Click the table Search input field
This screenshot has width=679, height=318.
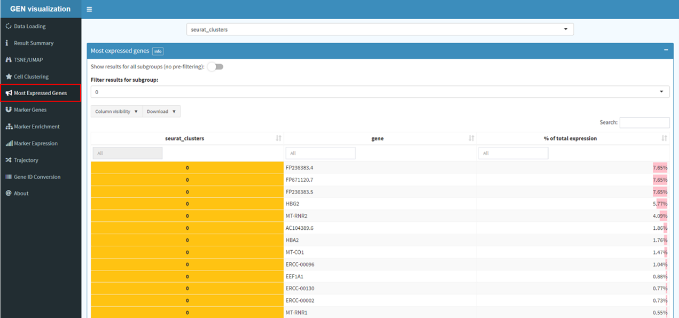point(644,122)
